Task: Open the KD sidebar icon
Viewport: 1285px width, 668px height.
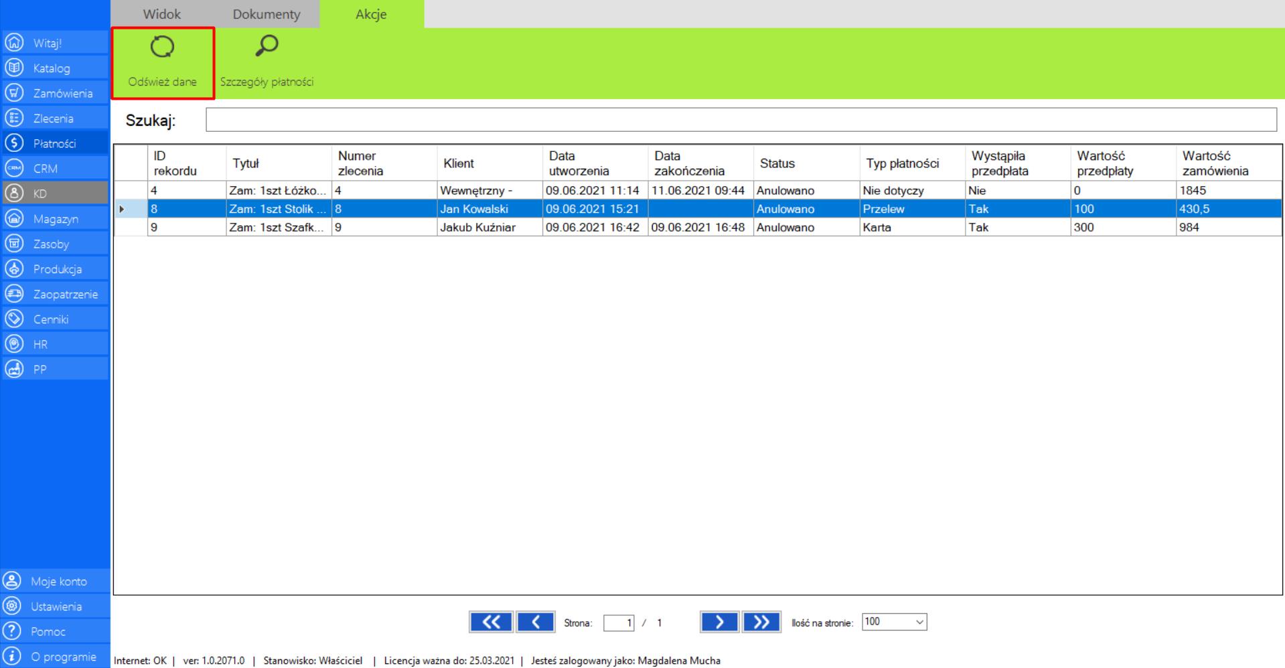Action: coord(13,193)
